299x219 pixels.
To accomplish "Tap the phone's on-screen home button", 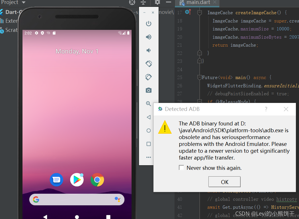I will [77, 217].
